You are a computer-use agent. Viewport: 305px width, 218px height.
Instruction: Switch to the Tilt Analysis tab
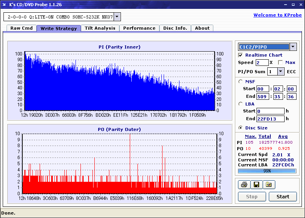[100, 28]
